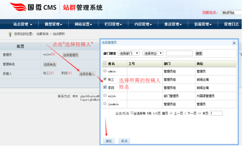Close the 选择管理员 dialog with X
242x146 pixels.
point(233,43)
